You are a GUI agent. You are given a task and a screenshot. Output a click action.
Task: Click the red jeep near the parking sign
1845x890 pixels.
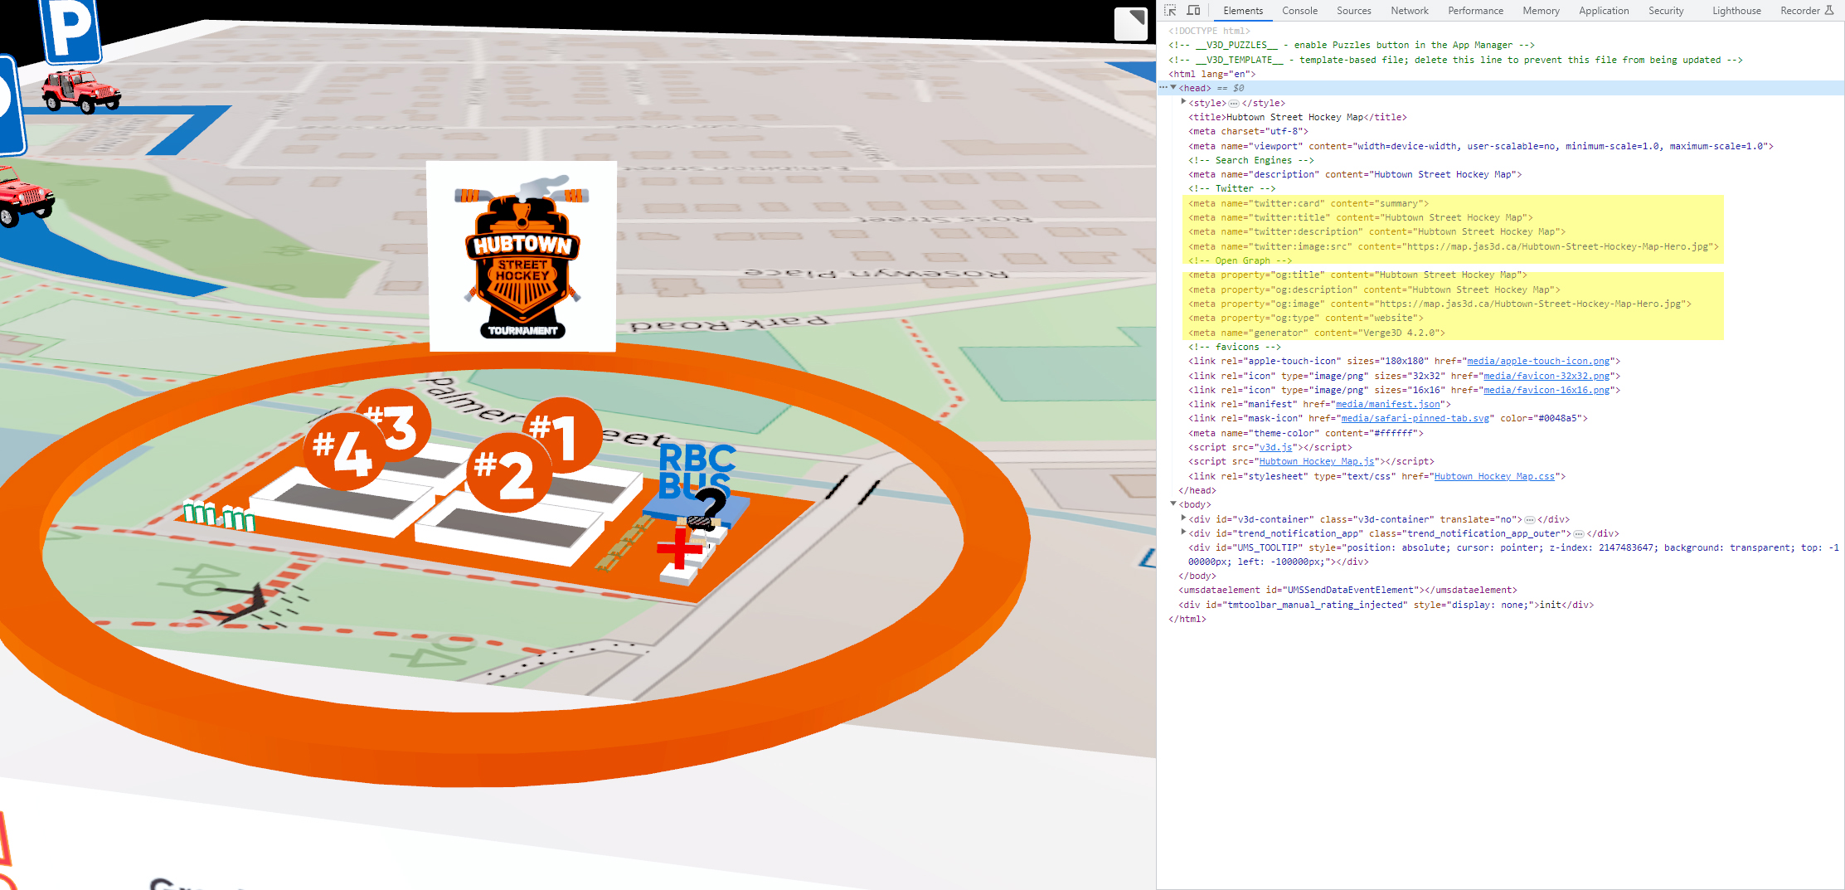pyautogui.click(x=80, y=90)
